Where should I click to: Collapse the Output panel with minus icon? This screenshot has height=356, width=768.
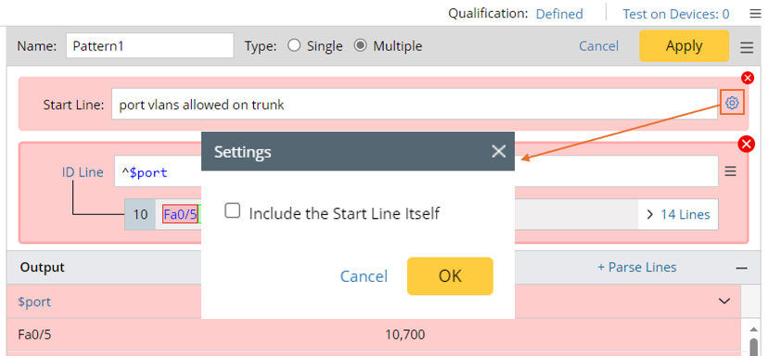[741, 268]
